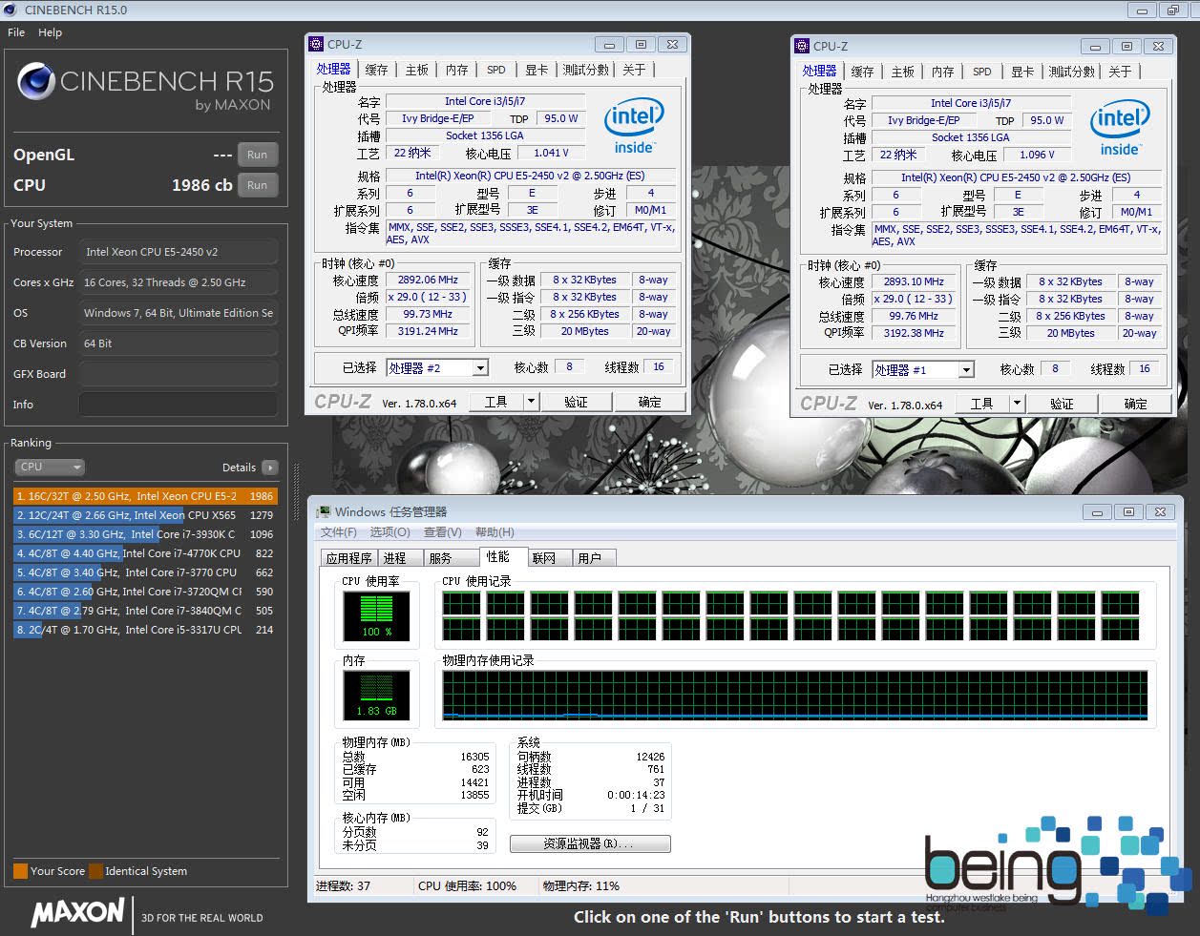Open the Ranking CPU dropdown
1200x936 pixels.
(x=50, y=467)
